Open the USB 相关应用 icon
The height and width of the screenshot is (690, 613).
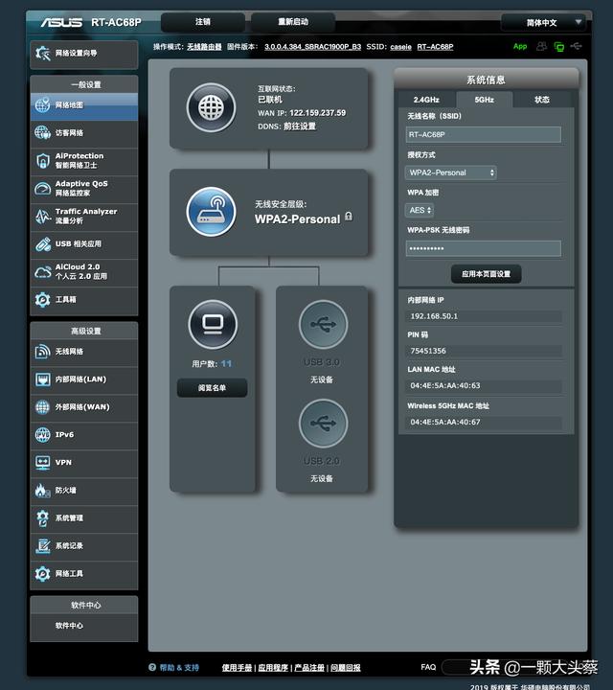click(x=43, y=244)
